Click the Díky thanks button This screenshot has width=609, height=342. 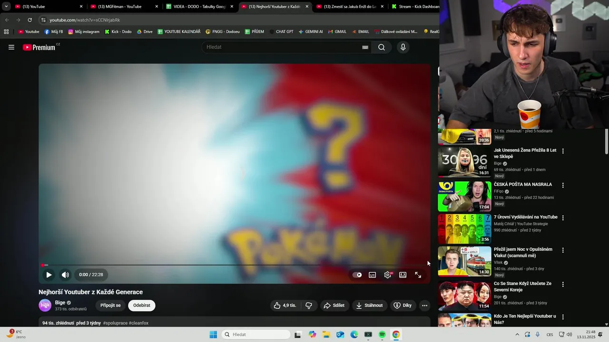403,305
